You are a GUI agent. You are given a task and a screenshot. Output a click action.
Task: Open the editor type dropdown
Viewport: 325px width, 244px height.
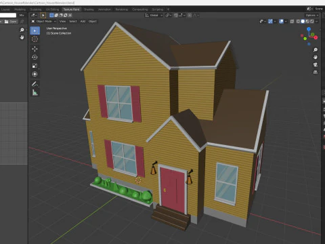tap(34, 16)
